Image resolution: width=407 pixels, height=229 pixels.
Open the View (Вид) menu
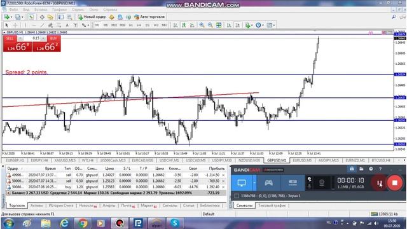pos(26,10)
